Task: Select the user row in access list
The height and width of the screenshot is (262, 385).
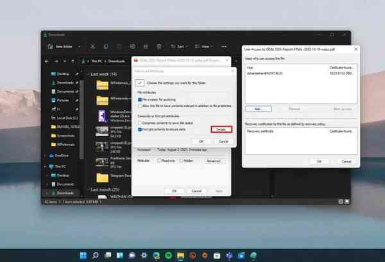Action: coord(300,73)
